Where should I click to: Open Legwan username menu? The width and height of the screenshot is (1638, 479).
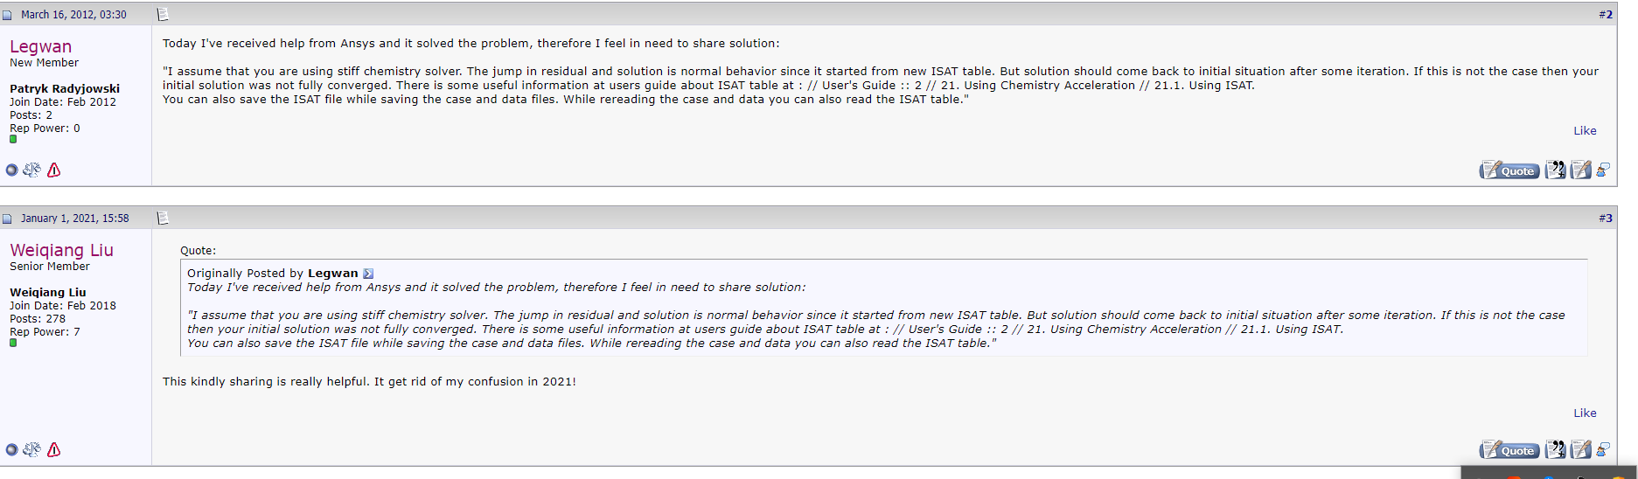(41, 46)
